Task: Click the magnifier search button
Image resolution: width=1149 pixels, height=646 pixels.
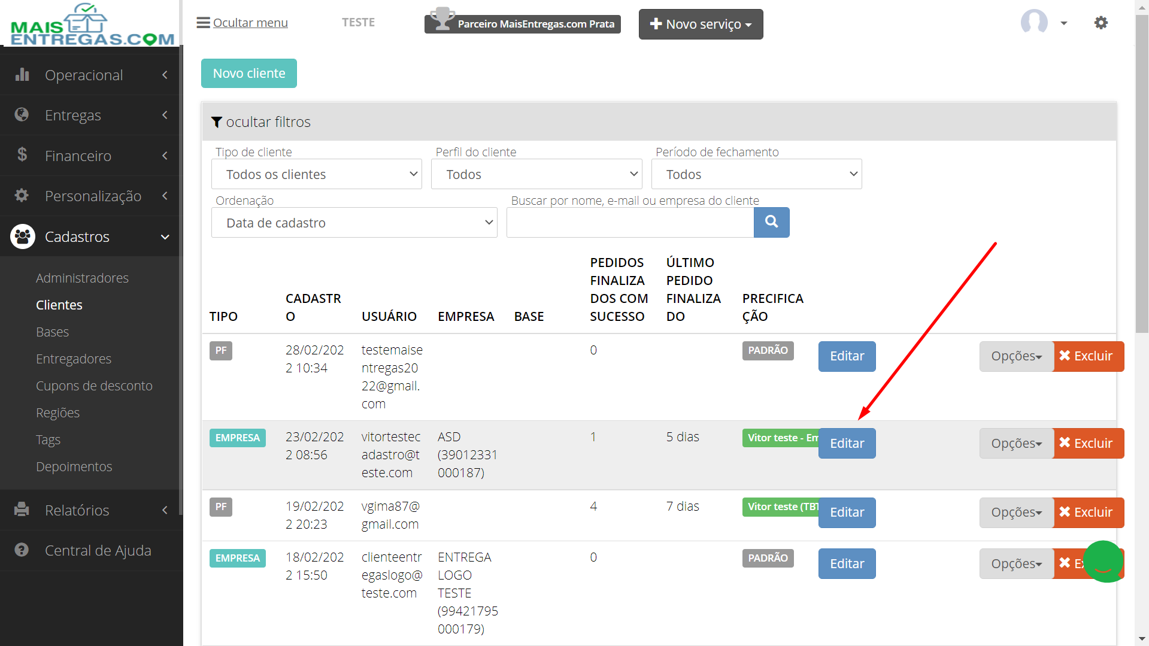Action: pos(771,222)
